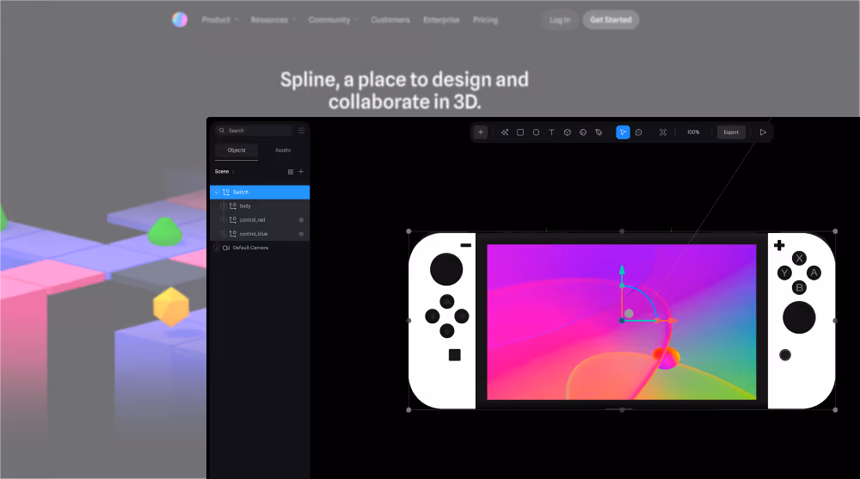Go to the Enterprise page
860x479 pixels.
(x=441, y=20)
